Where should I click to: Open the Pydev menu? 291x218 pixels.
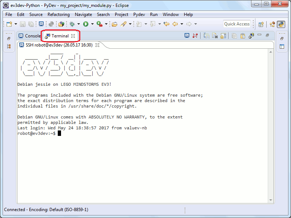(139, 15)
